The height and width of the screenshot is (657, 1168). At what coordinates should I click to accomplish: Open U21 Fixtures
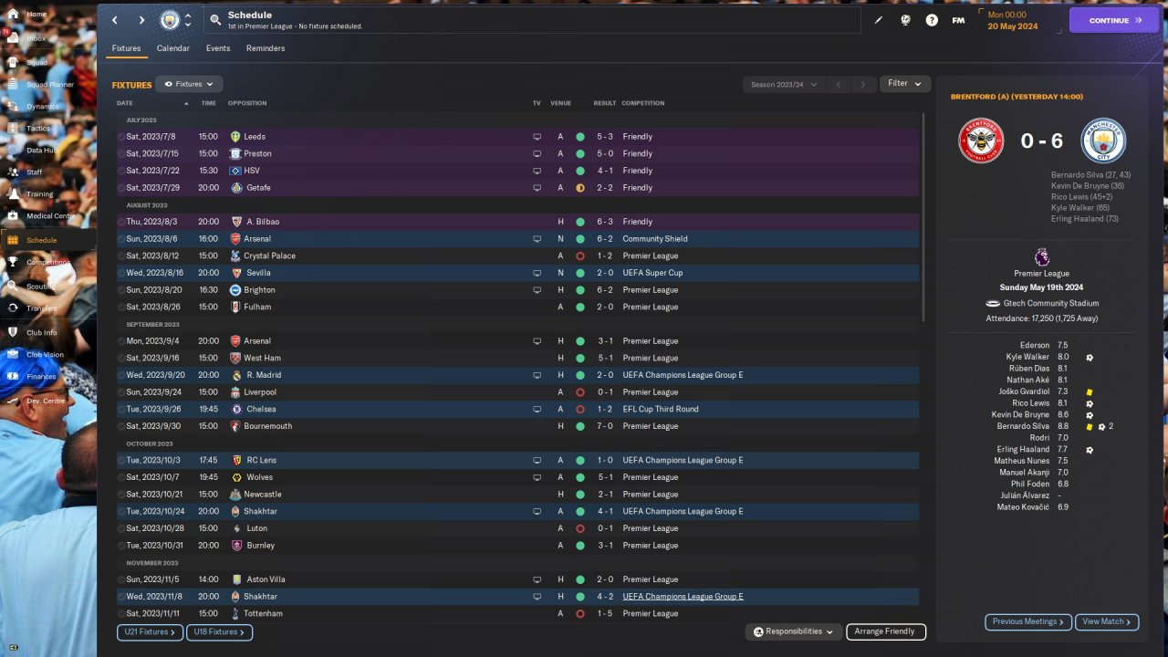[151, 631]
